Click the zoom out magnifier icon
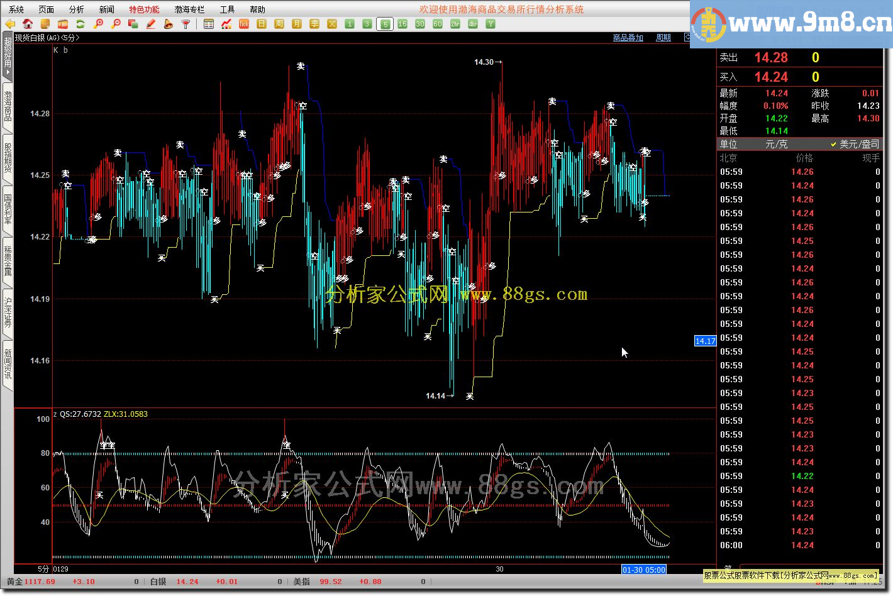The image size is (893, 596). tap(116, 24)
